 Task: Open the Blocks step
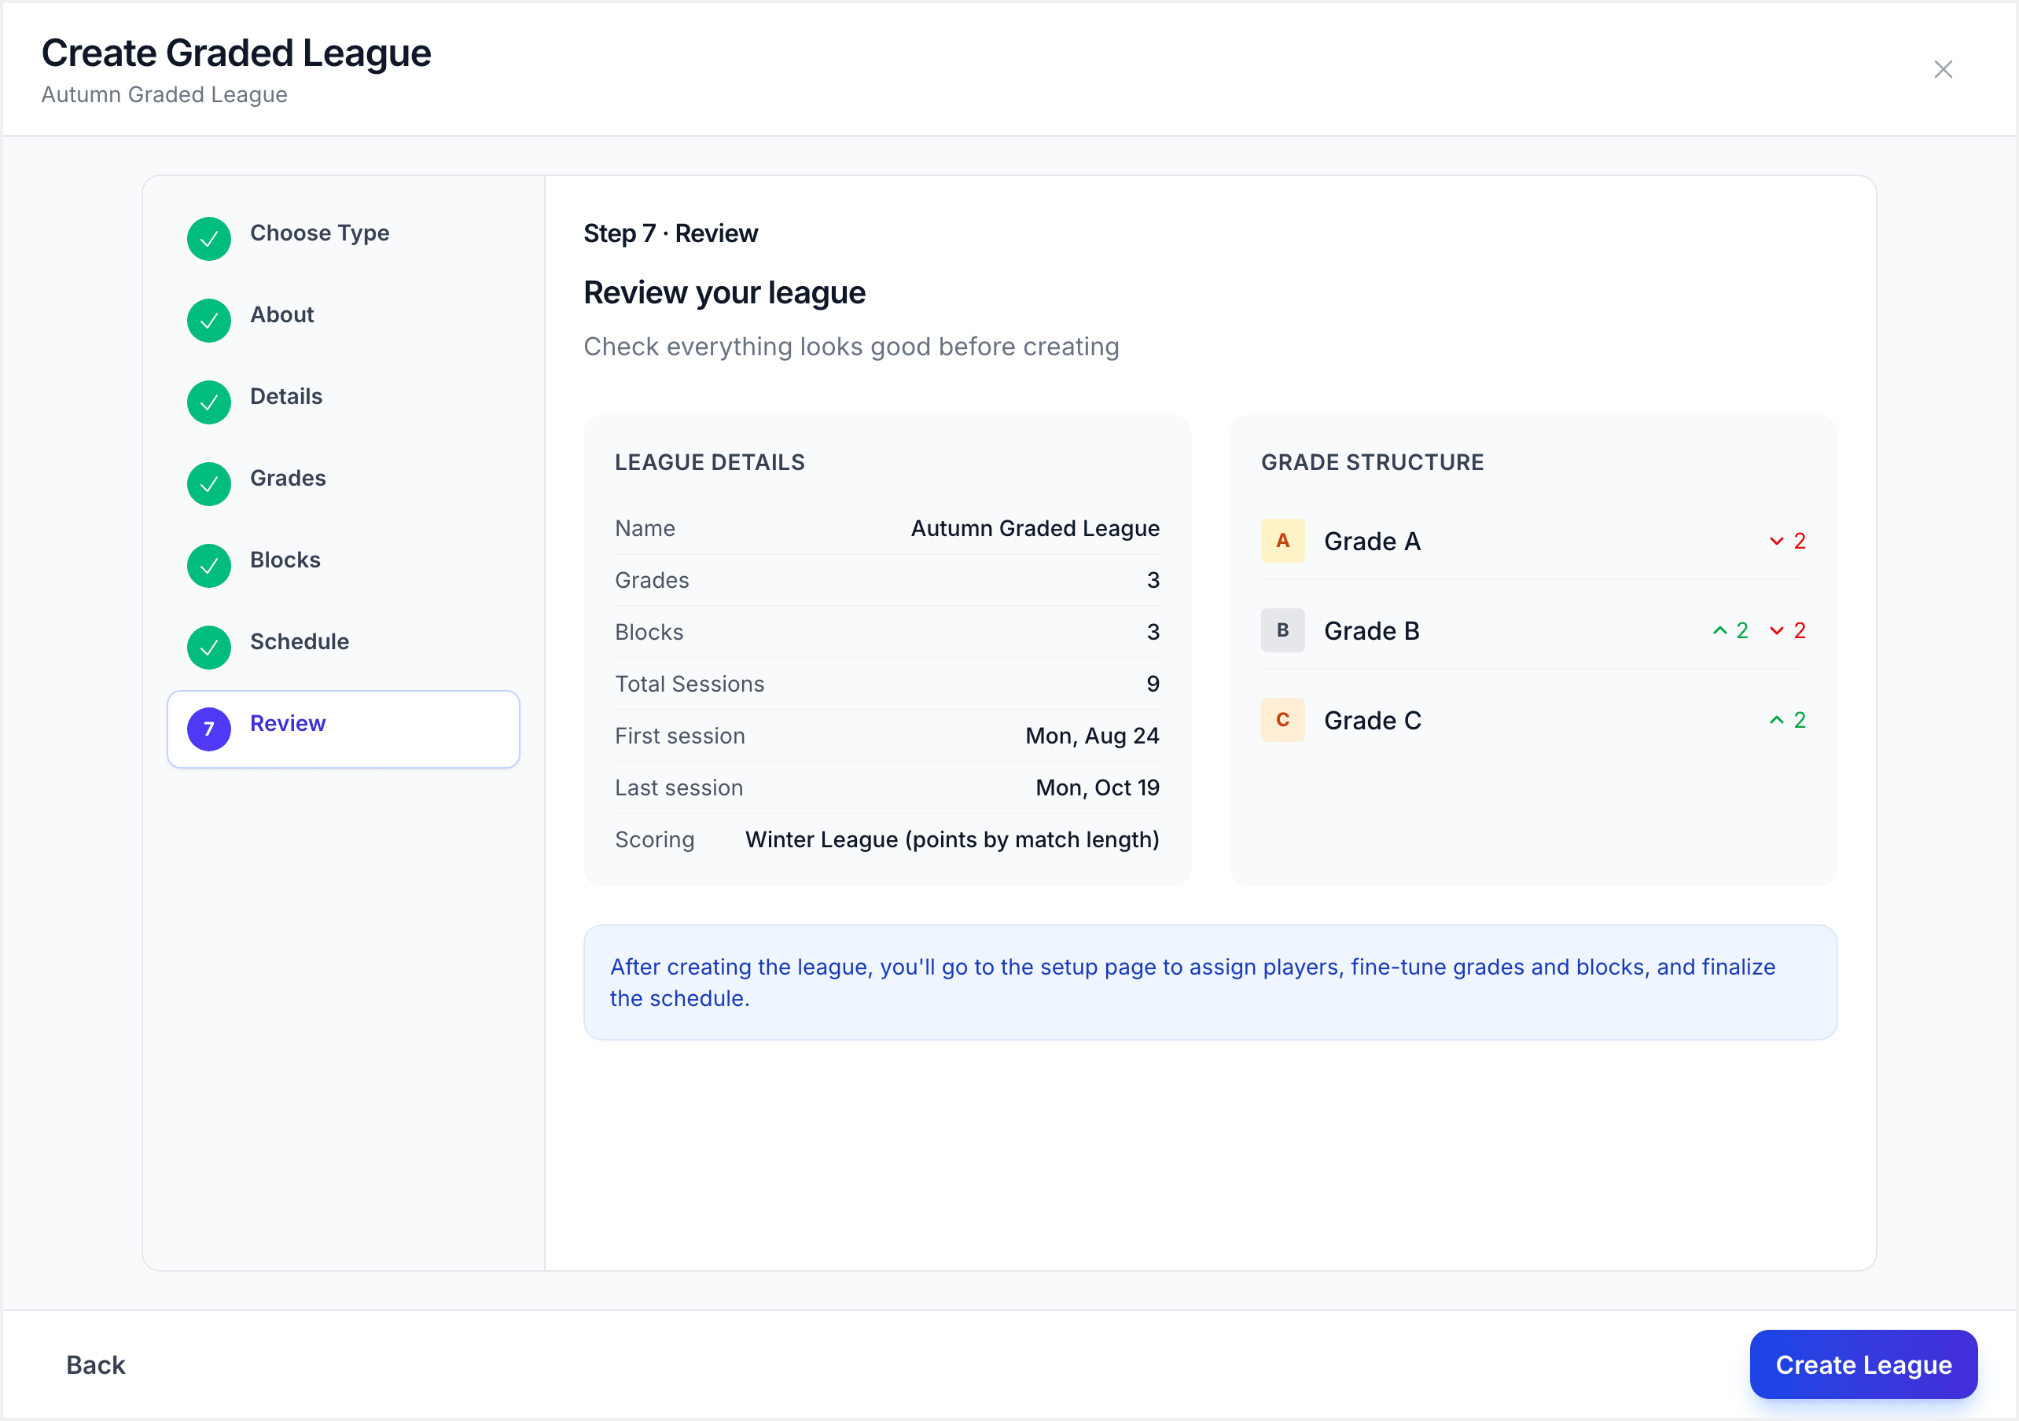tap(343, 565)
